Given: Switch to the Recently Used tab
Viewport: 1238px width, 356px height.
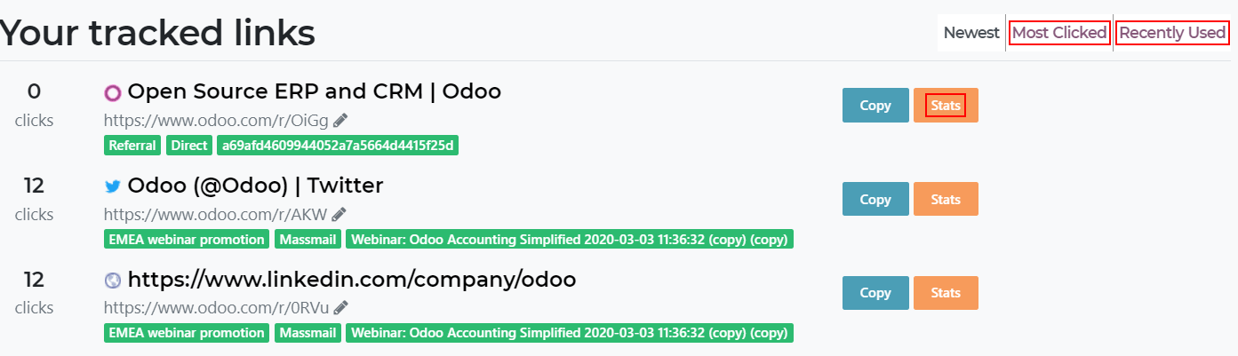Looking at the screenshot, I should 1172,33.
